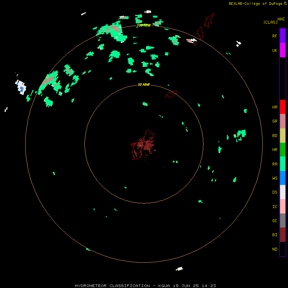
Task: Click the RA bright green legend swatch
Action: pyautogui.click(x=283, y=164)
